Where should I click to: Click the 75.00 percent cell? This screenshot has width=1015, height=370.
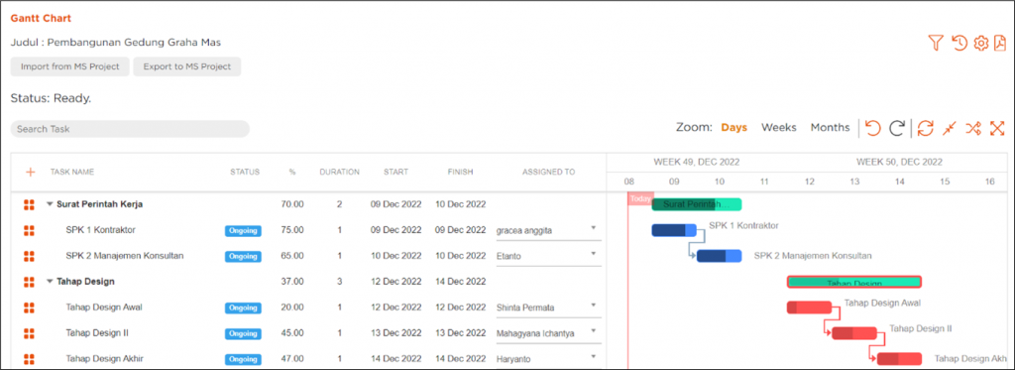292,230
